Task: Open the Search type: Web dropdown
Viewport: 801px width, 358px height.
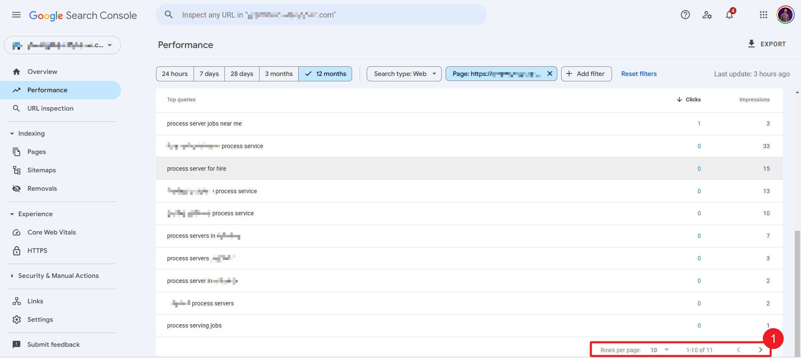Action: 404,74
